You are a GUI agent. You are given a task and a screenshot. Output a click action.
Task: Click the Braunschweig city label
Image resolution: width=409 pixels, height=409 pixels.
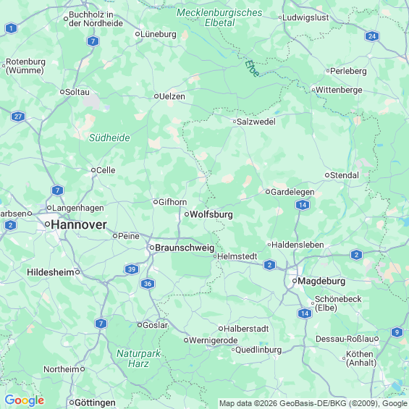(x=185, y=248)
